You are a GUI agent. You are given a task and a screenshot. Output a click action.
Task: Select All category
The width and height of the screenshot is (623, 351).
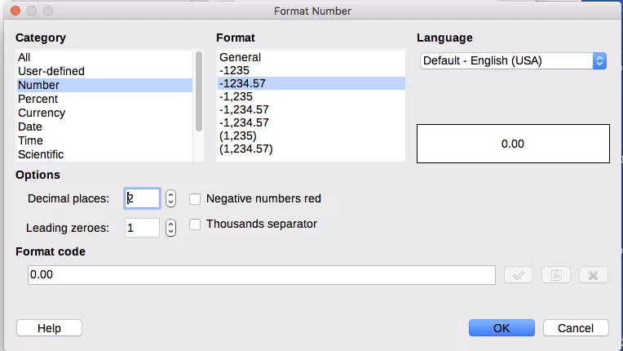click(x=105, y=58)
